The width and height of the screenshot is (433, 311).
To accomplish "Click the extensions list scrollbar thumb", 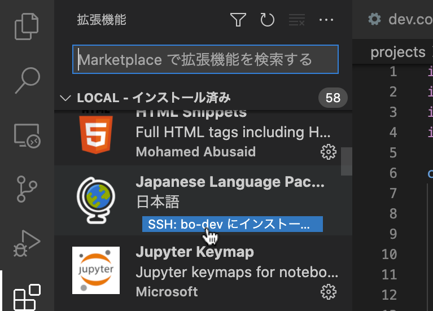I will click(346, 161).
